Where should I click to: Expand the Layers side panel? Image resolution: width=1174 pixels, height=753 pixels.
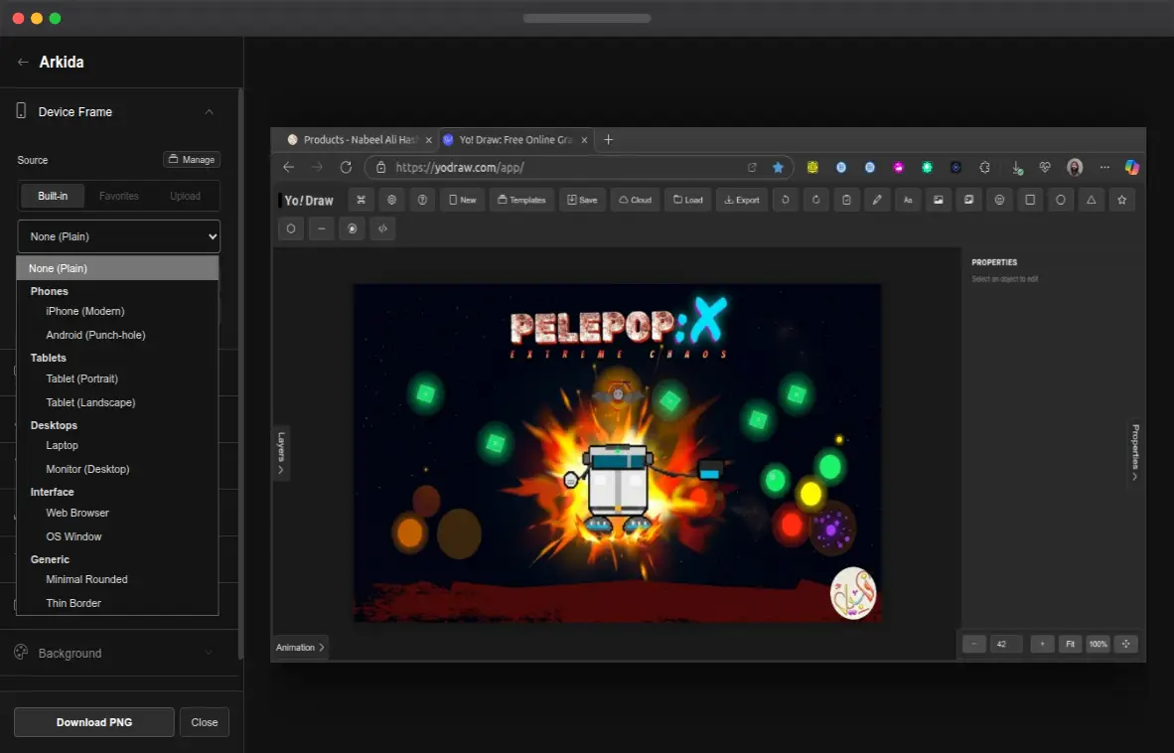pyautogui.click(x=281, y=453)
